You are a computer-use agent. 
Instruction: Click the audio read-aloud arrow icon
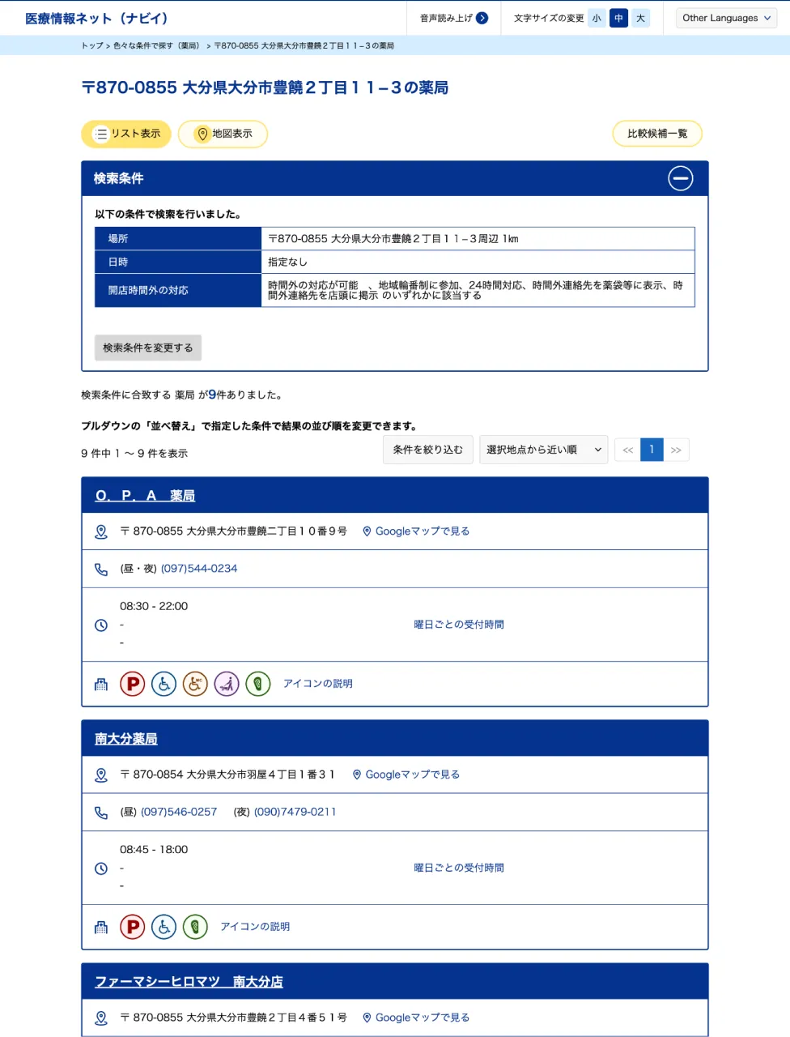(482, 18)
